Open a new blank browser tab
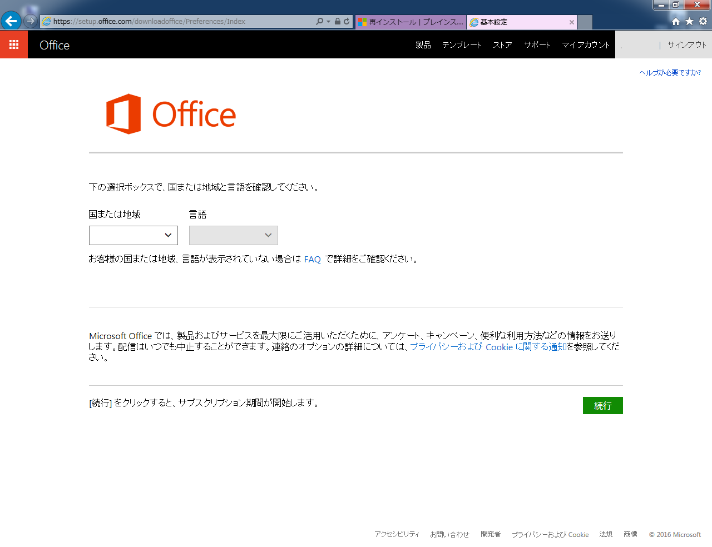Screen dimensions: 712x547 (x=585, y=22)
